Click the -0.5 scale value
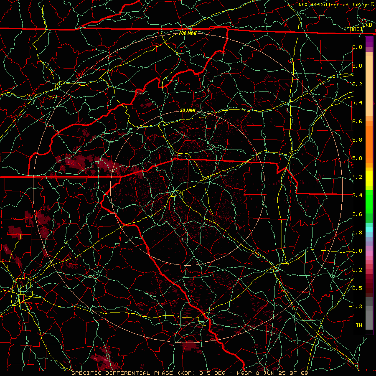376x376 pixels. (x=356, y=288)
